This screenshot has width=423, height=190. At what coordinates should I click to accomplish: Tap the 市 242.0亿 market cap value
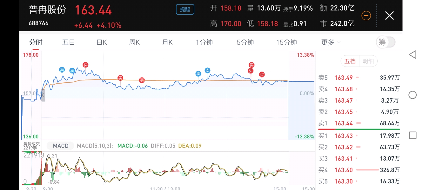[337, 24]
